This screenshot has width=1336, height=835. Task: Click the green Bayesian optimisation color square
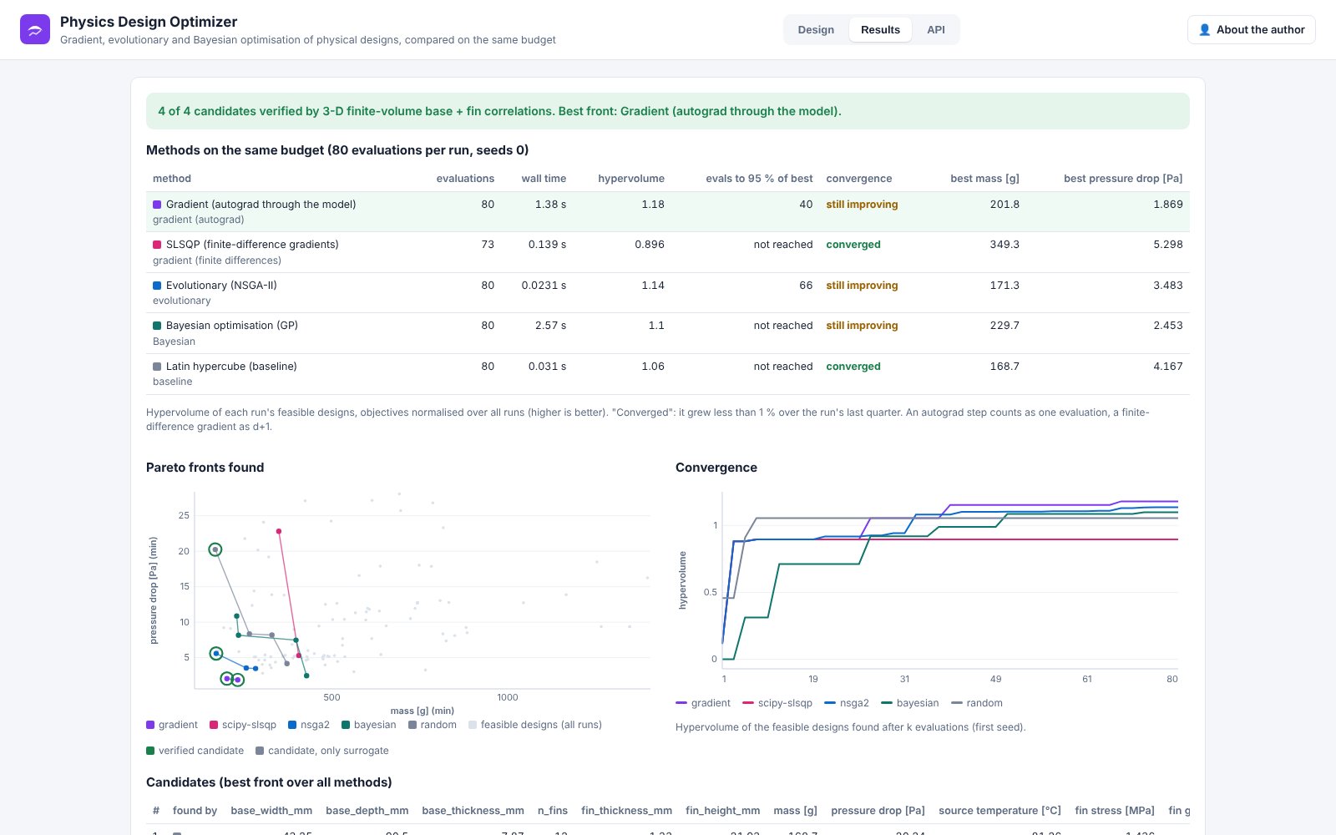157,326
